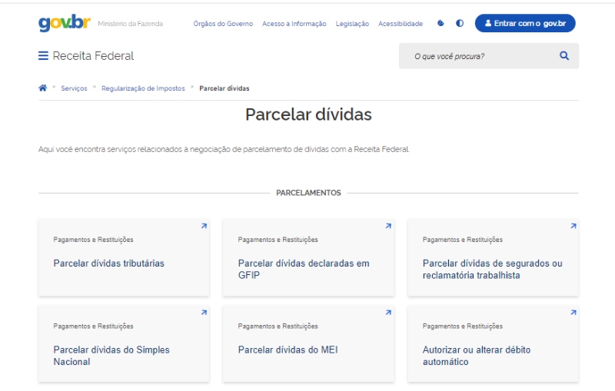Click external link arrow on GFIP card
The width and height of the screenshot is (615, 391).
click(388, 226)
